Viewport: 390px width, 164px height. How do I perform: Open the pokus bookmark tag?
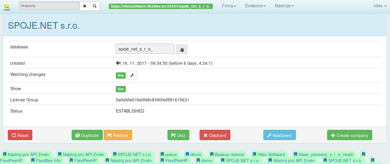coord(169,154)
